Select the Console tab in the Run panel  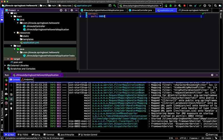[x=15, y=80]
